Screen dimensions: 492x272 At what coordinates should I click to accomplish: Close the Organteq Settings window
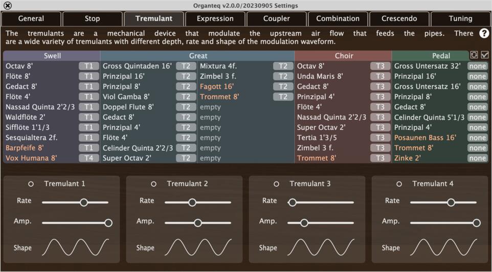click(x=8, y=5)
